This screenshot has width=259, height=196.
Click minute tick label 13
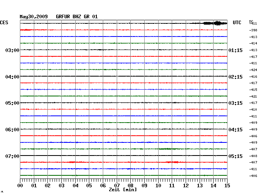click(x=200, y=186)
